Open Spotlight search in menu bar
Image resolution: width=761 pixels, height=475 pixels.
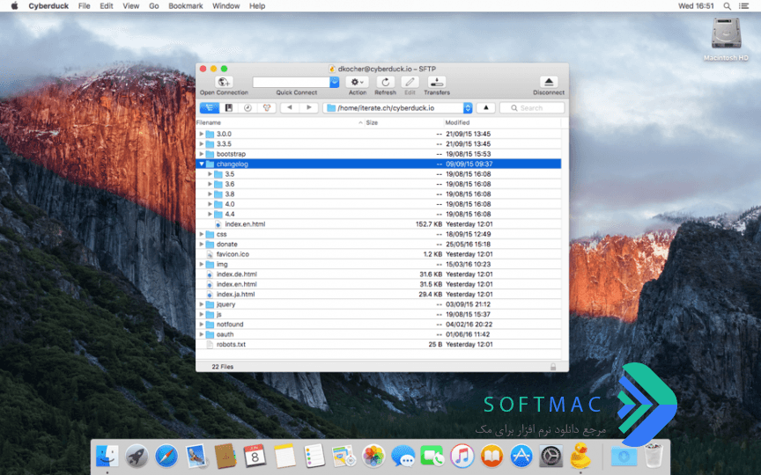click(727, 6)
